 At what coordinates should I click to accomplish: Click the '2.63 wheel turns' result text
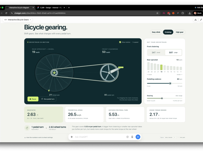pyautogui.click(x=57, y=127)
